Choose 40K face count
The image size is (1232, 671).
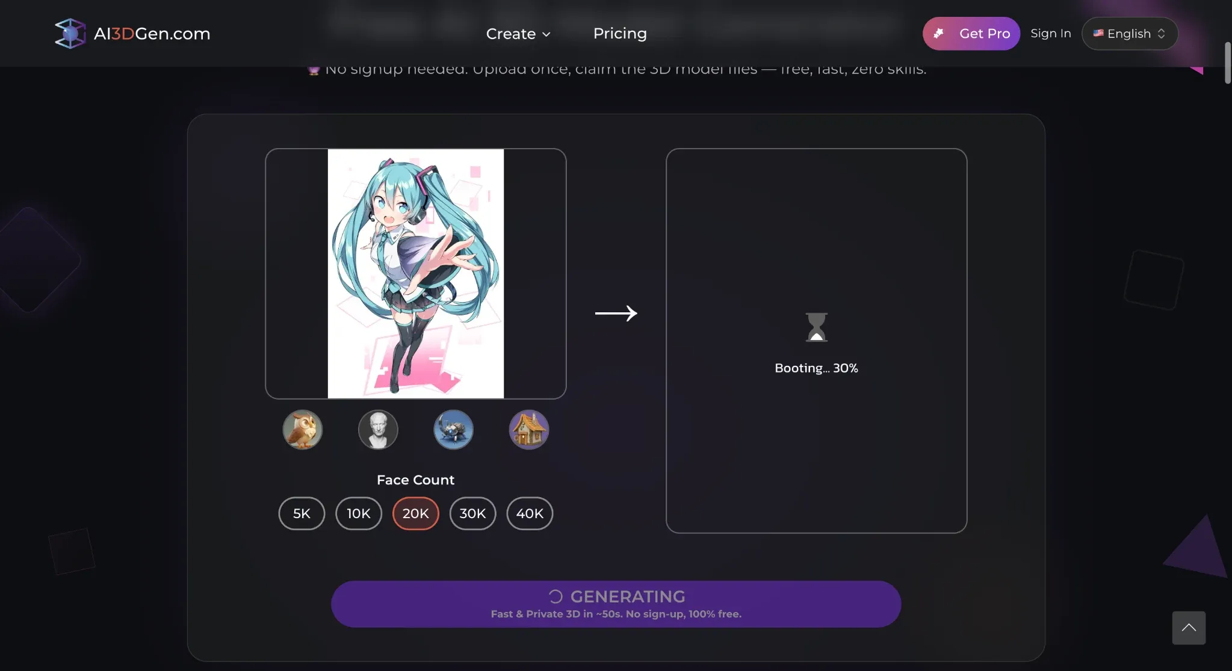530,513
